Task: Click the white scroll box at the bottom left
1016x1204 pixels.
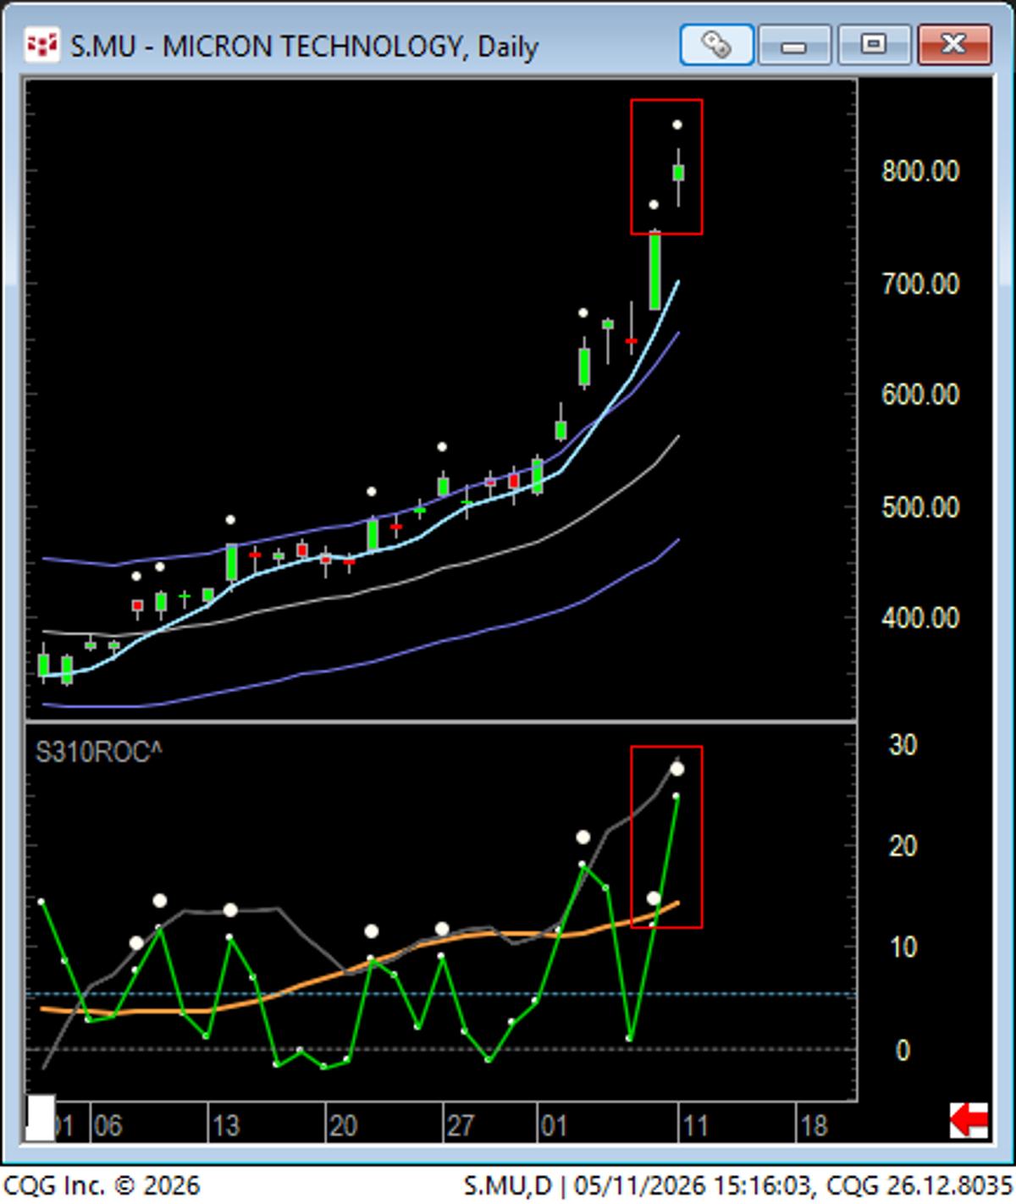Action: 41,1118
